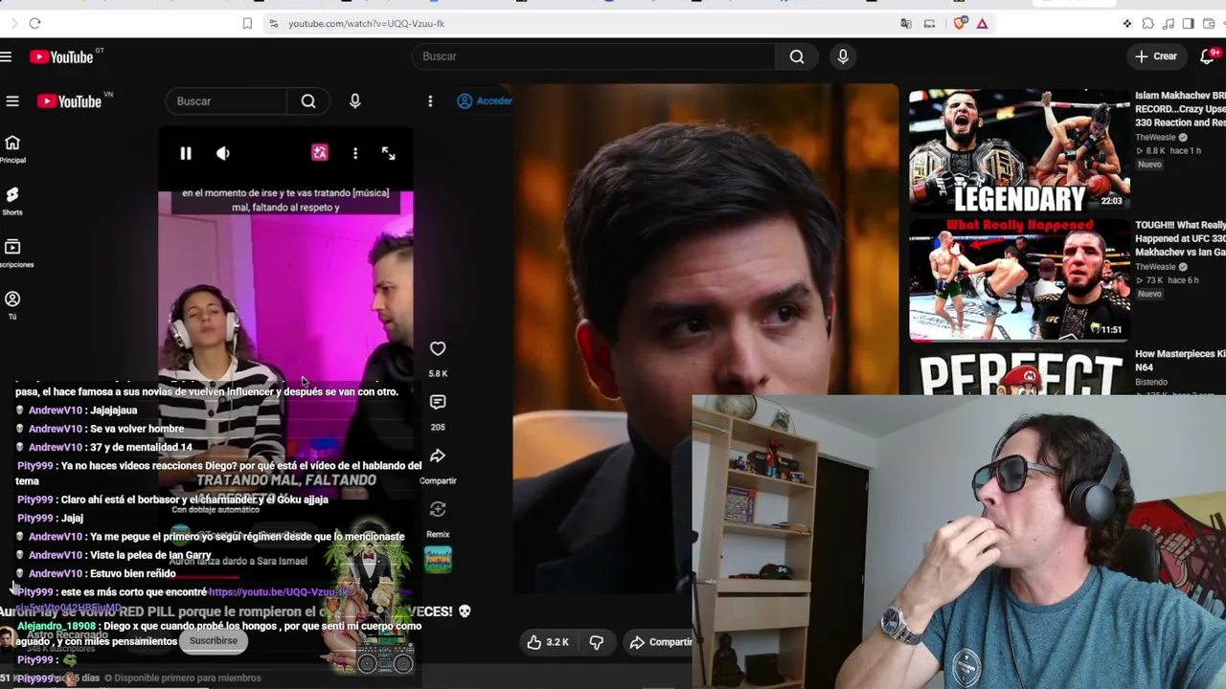Share the Short using the arrow above Compartir
The height and width of the screenshot is (689, 1226).
[x=438, y=456]
